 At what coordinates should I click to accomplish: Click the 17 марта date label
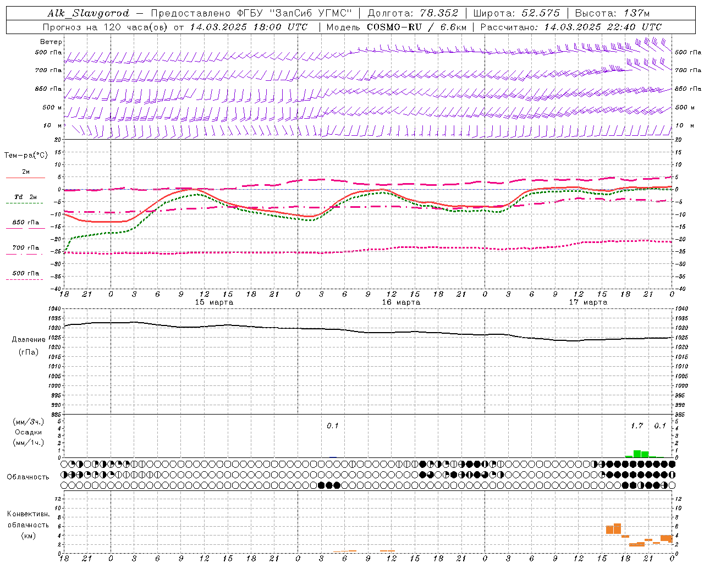coord(588,302)
